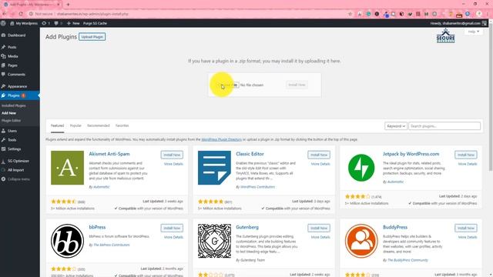Open the Appearance menu

coord(17,86)
